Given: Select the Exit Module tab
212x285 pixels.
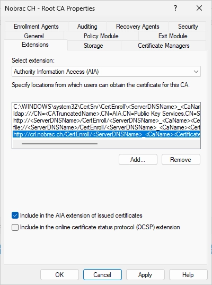Looking at the screenshot, I should coord(173,36).
